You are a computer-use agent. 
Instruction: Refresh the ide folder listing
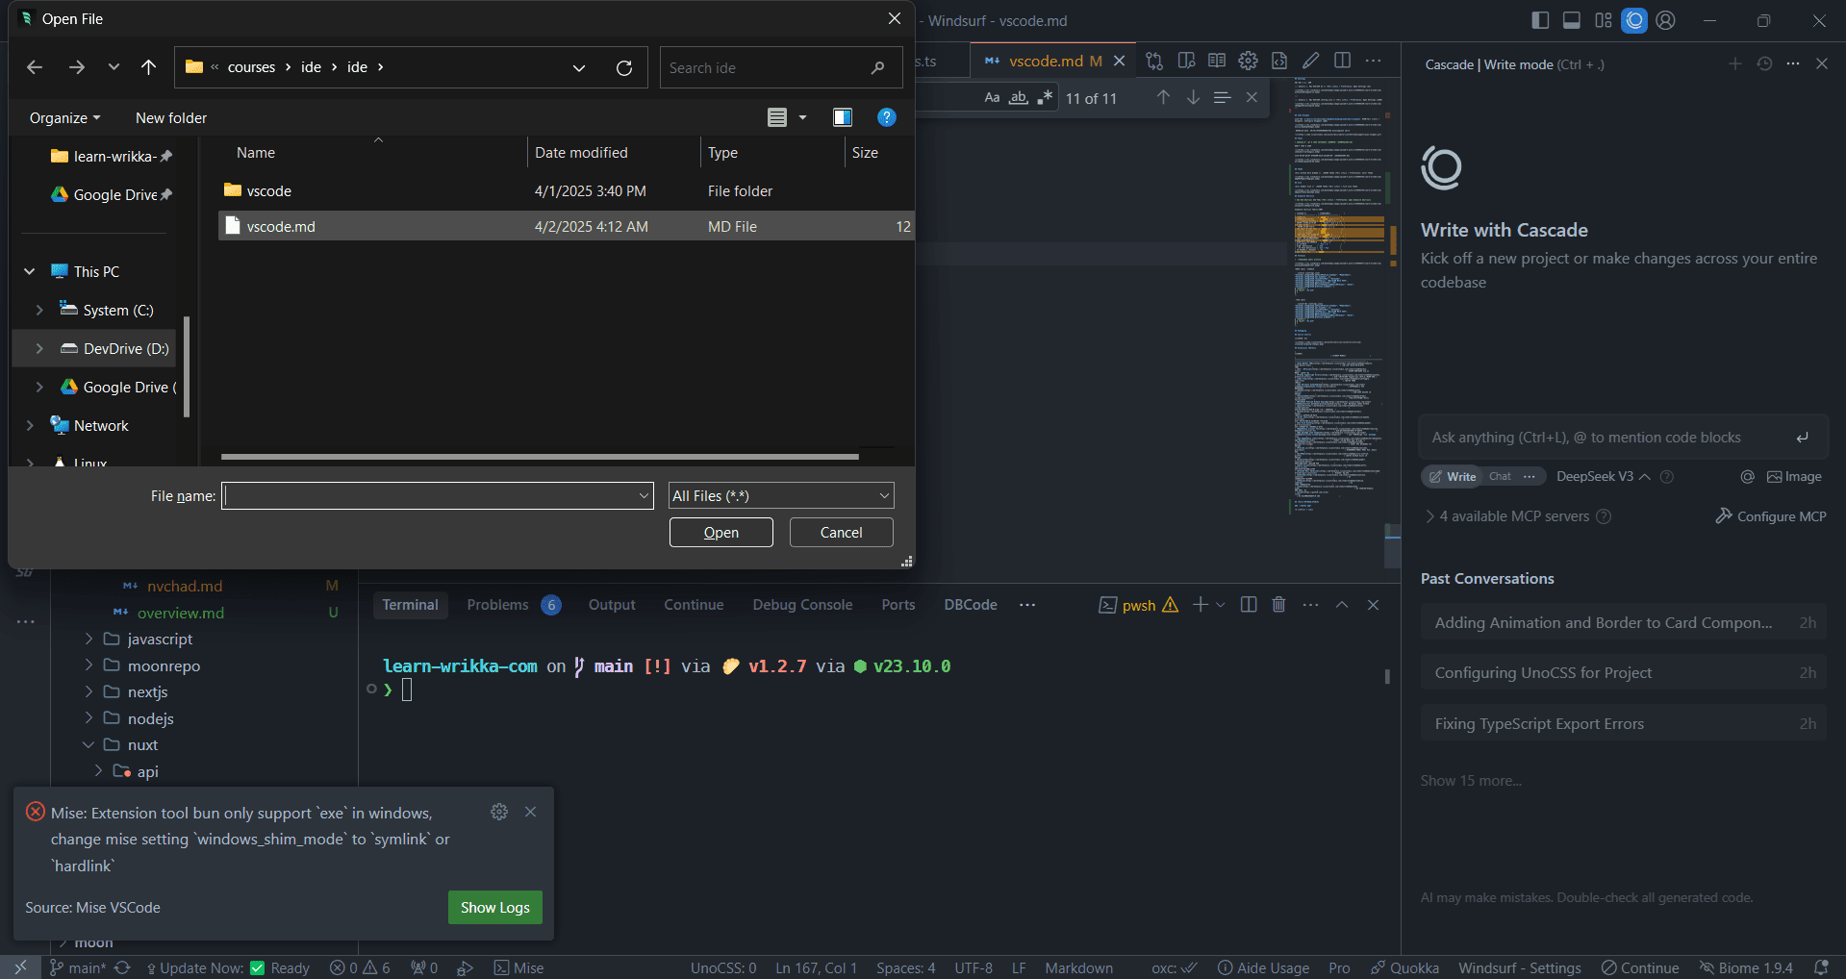[624, 67]
